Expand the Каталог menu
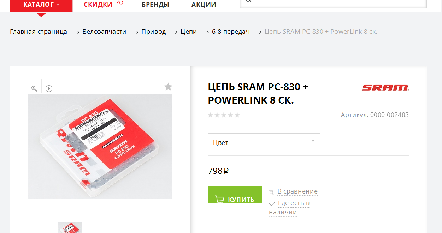The height and width of the screenshot is (233, 442). (x=41, y=5)
